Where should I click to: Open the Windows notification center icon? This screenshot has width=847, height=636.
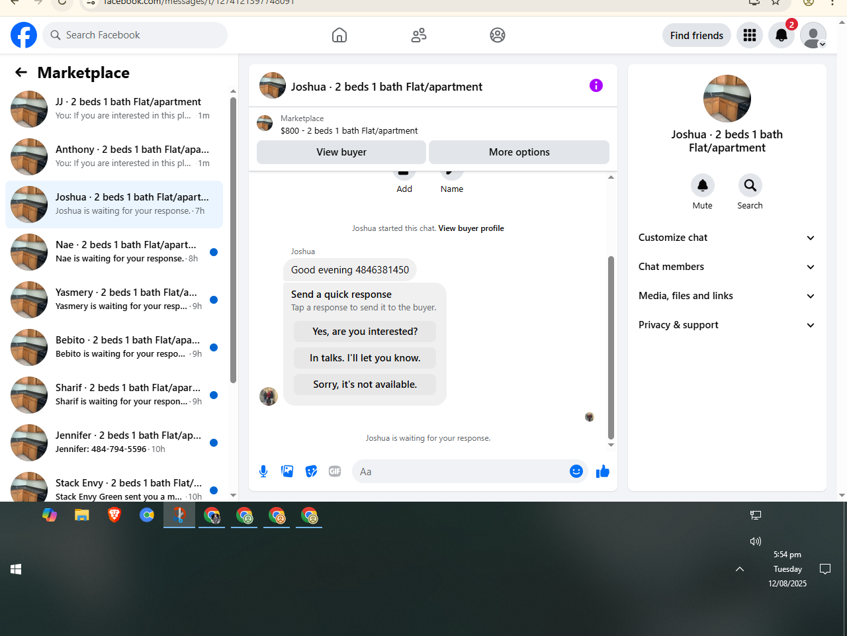pos(825,569)
